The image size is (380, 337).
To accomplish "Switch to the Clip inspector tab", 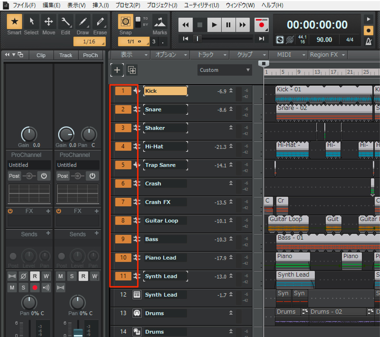I will click(x=41, y=55).
